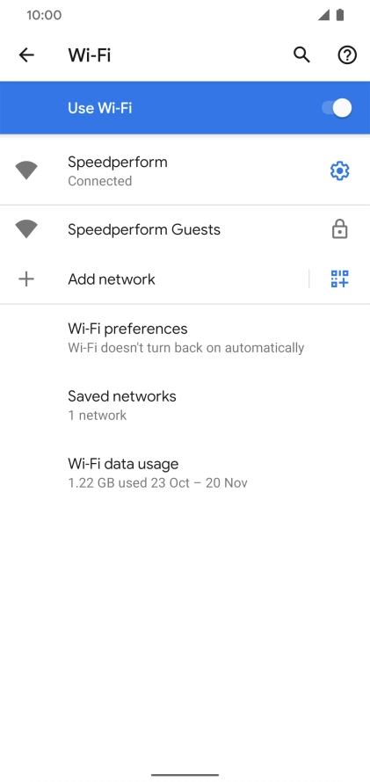Open Wi-Fi preferences
Screen dimensions: 370x782
(185, 337)
